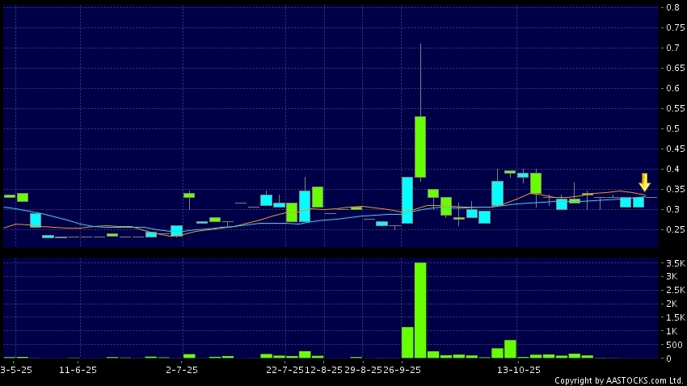Click the 13-10-25 date label

click(518, 370)
